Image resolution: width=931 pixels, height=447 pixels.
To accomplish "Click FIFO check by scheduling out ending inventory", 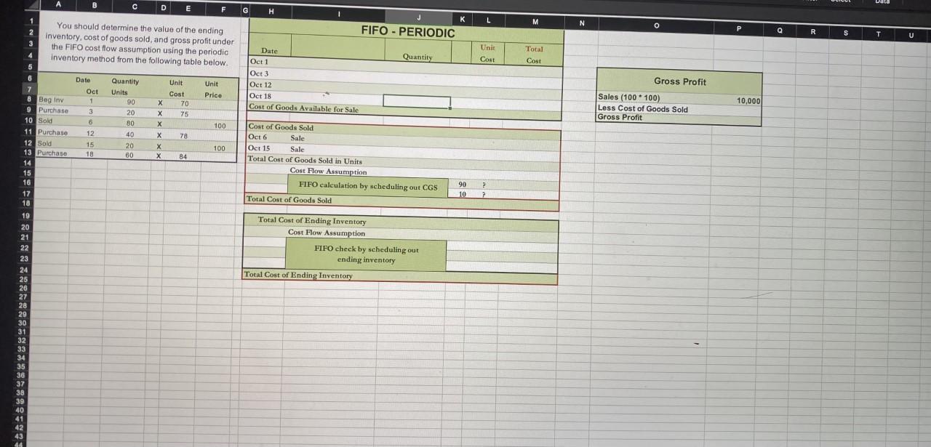I will coord(366,254).
